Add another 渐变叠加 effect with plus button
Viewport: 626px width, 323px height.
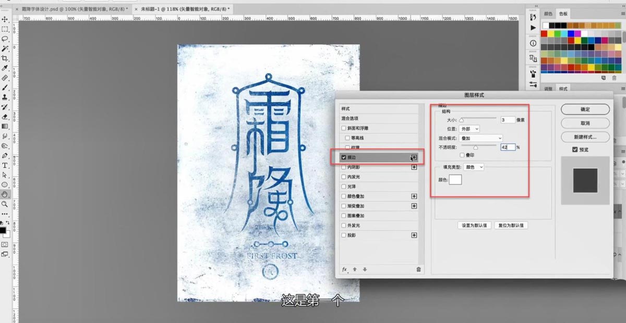(x=414, y=206)
